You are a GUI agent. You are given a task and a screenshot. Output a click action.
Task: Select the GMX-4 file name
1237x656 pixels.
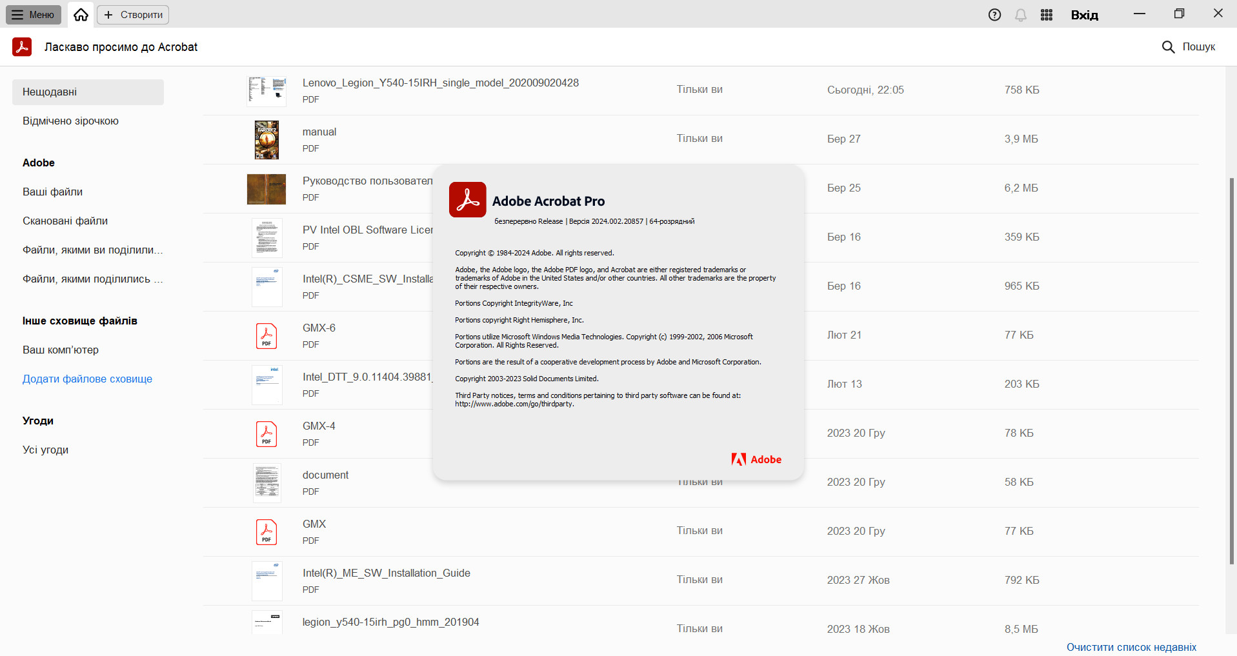pos(319,426)
